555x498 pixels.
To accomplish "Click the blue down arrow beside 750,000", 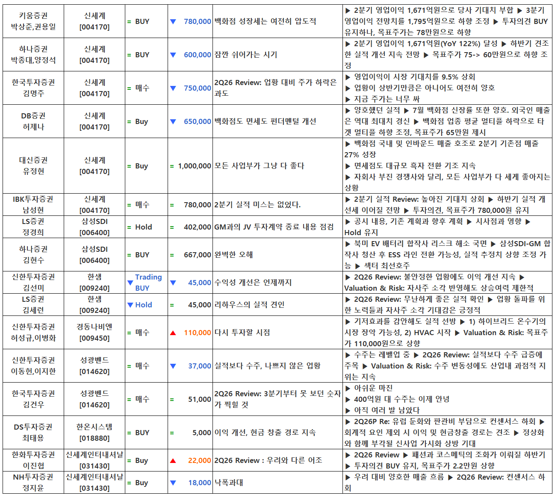I will pos(173,88).
